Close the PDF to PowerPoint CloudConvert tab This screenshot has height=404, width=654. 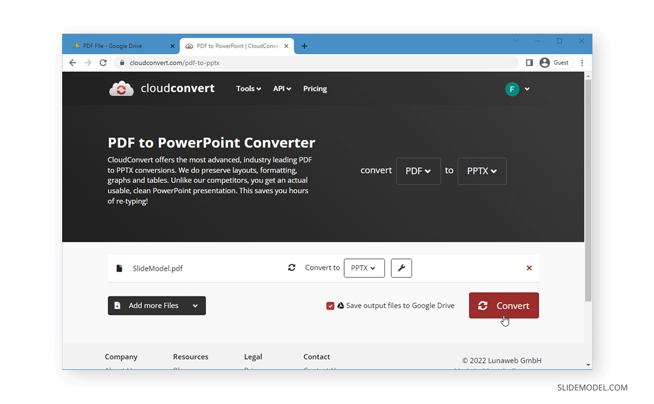click(286, 46)
